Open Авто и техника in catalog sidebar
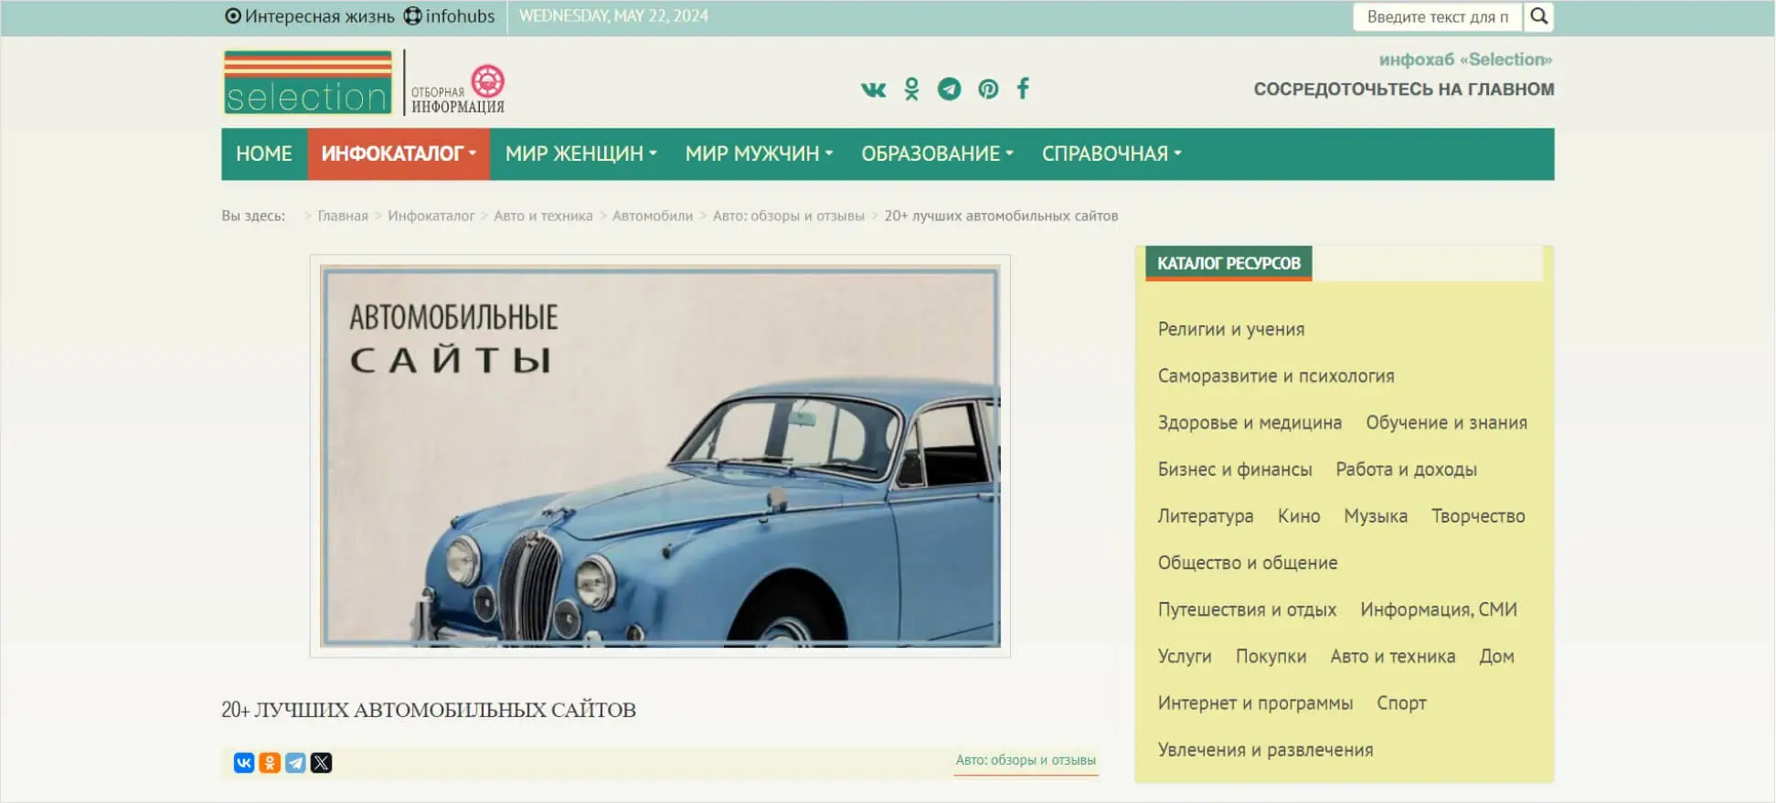 click(x=1393, y=657)
